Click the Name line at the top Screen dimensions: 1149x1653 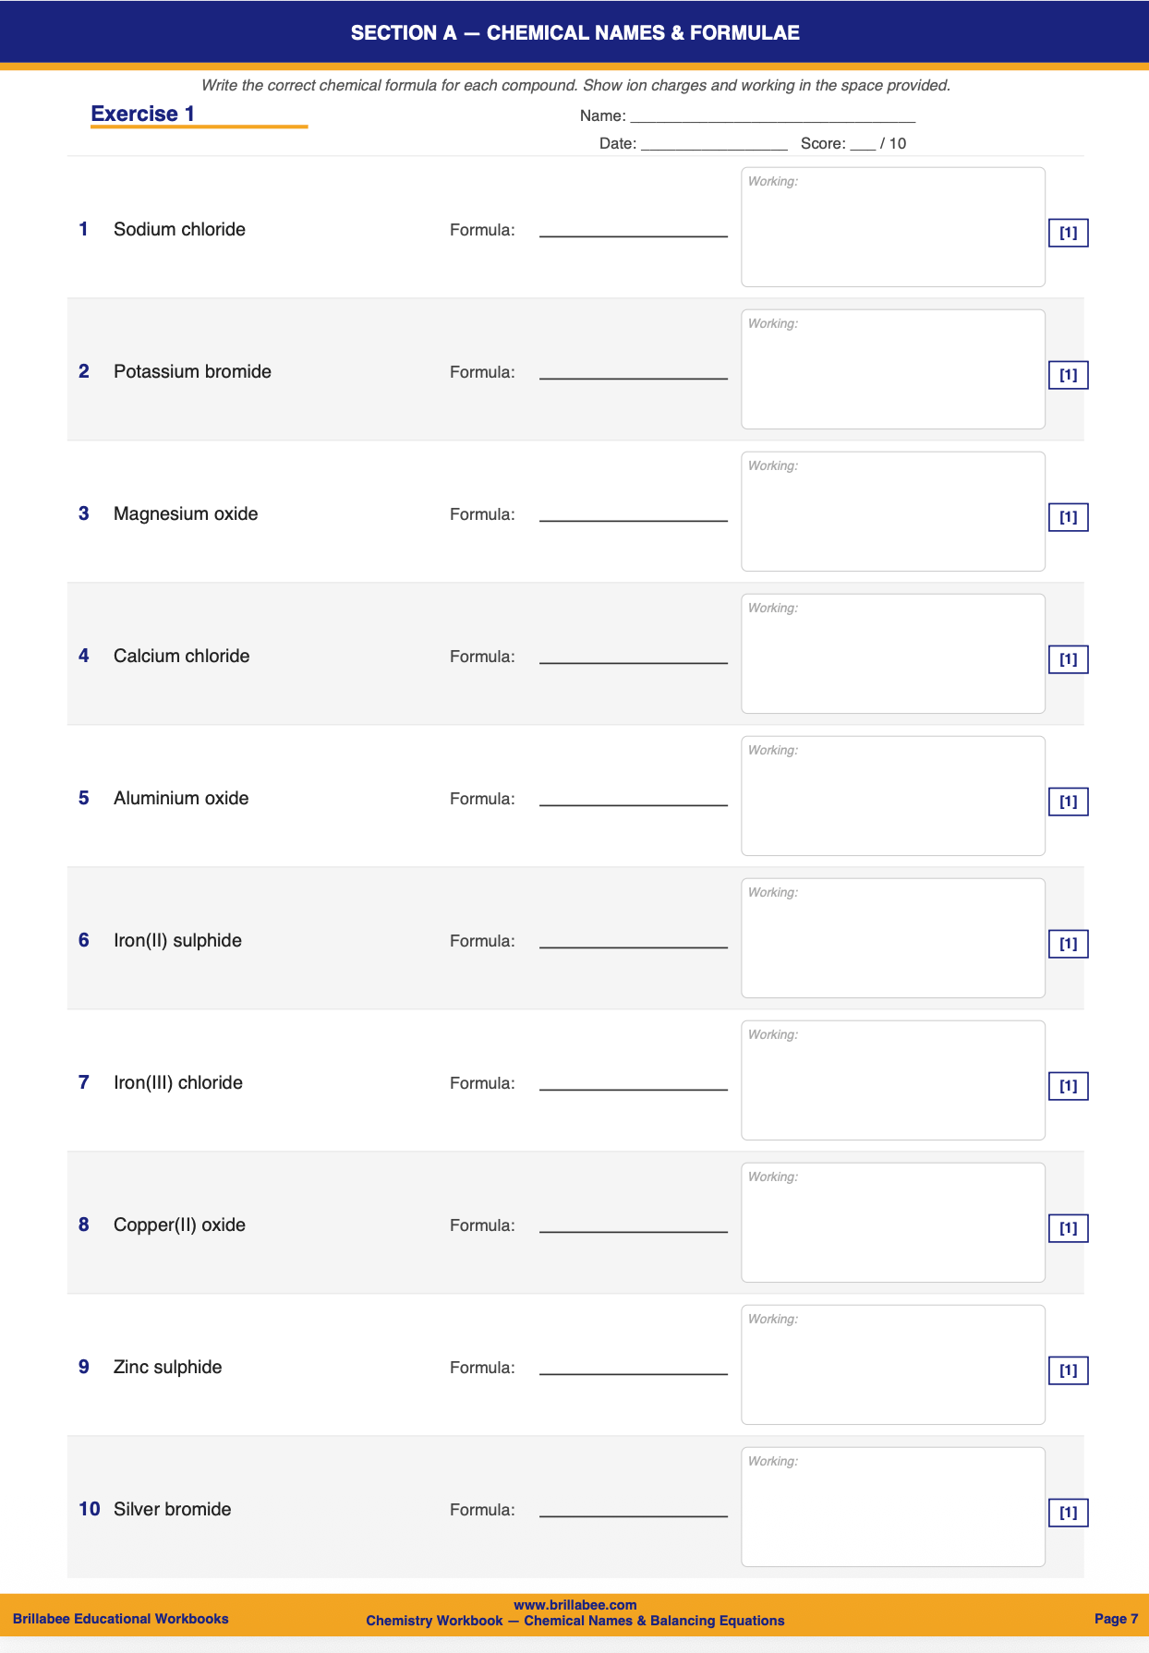point(772,117)
